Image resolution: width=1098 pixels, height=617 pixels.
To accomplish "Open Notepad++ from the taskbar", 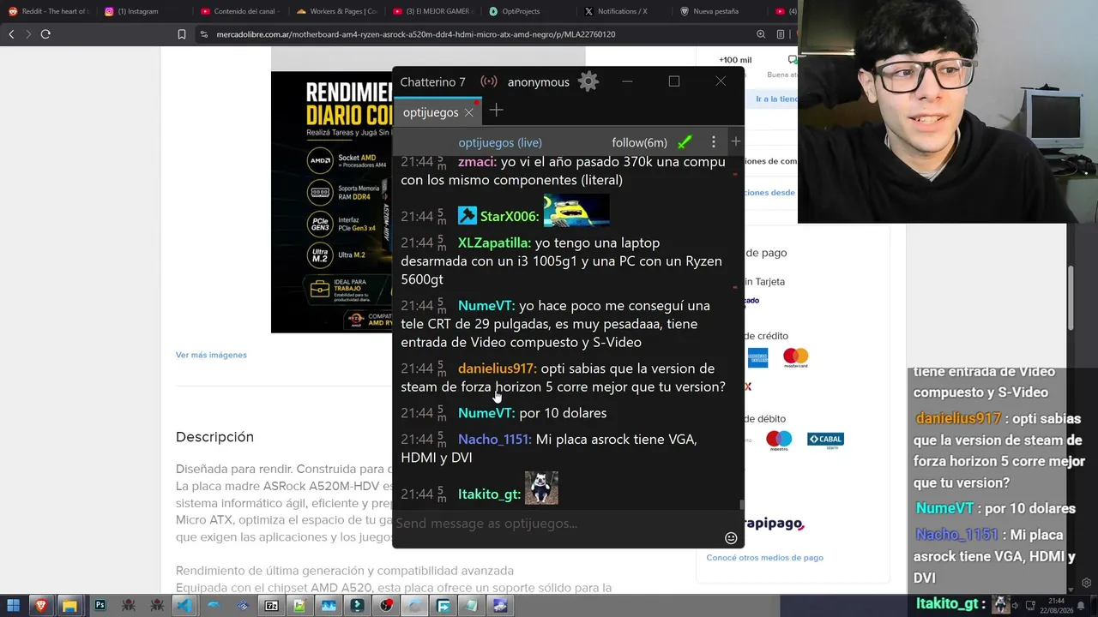I will [x=299, y=606].
